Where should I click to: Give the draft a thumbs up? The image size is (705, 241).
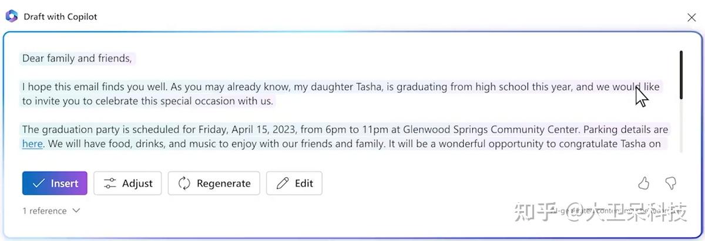pyautogui.click(x=643, y=184)
